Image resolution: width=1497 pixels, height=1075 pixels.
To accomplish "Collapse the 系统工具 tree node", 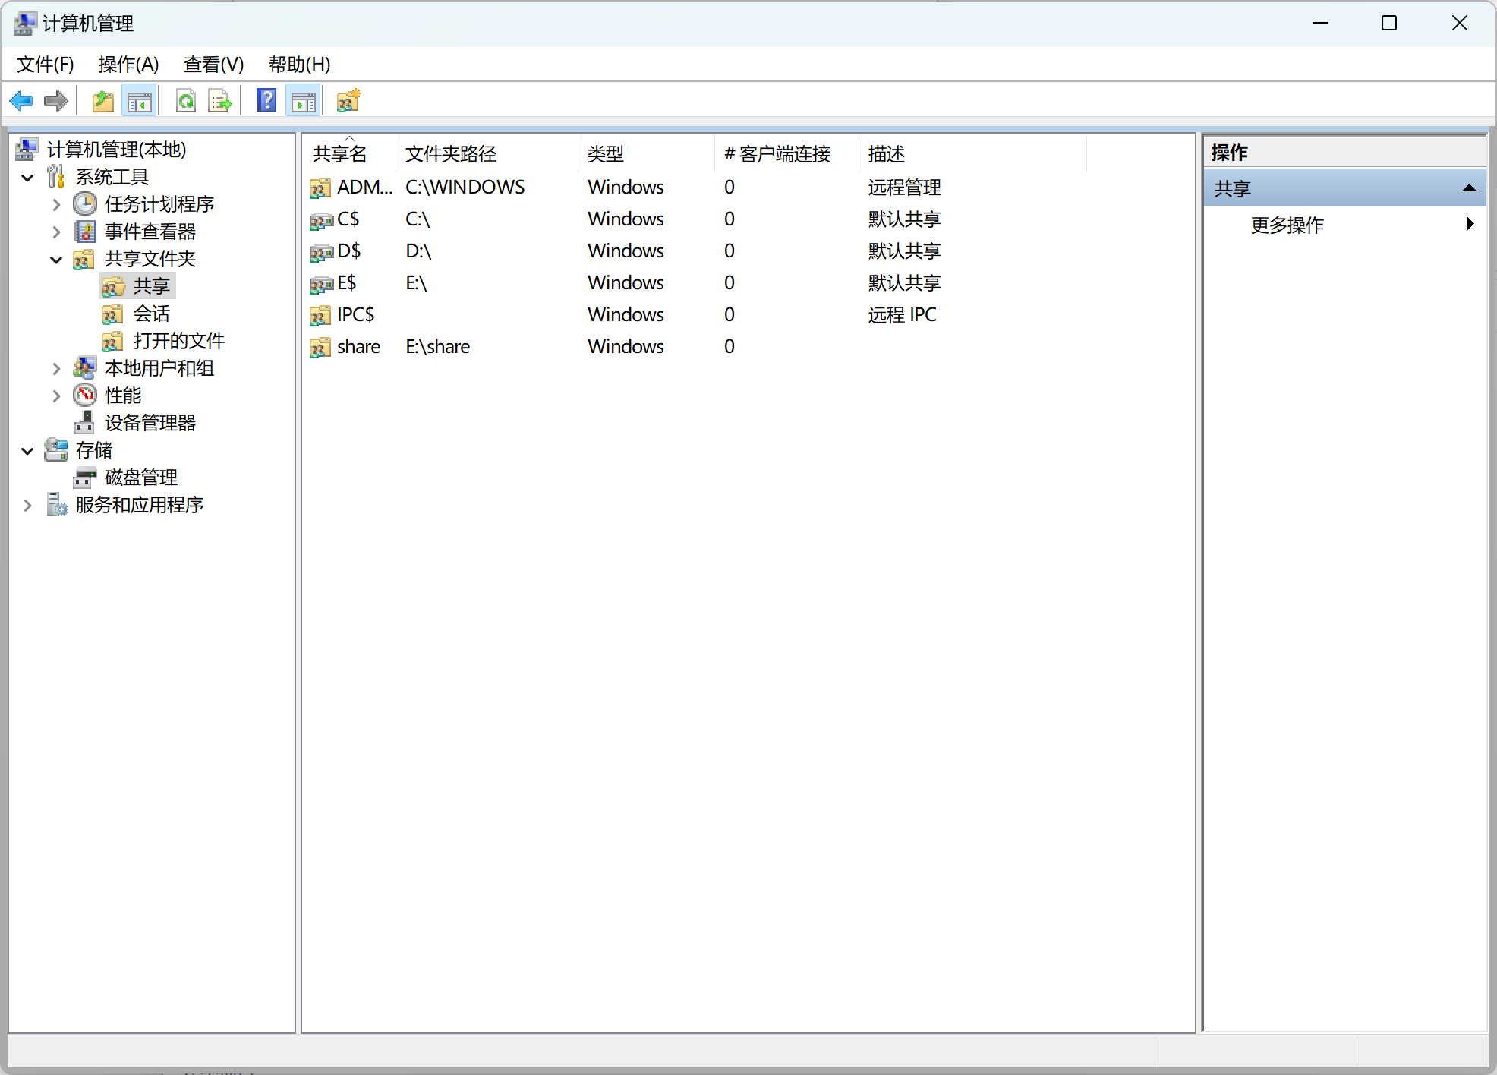I will tap(28, 178).
